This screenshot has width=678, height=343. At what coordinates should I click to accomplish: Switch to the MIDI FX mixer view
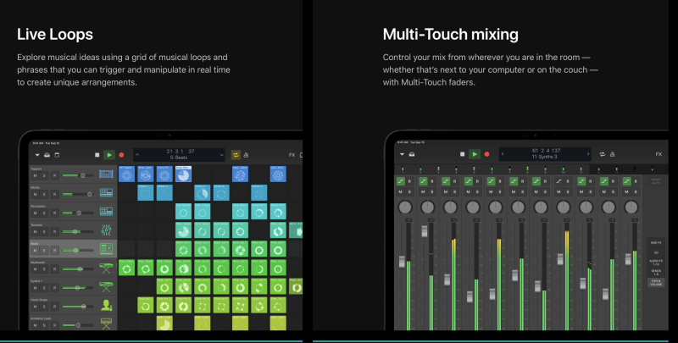(656, 243)
